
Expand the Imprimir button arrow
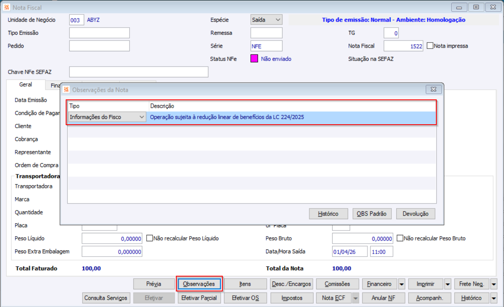(448, 284)
